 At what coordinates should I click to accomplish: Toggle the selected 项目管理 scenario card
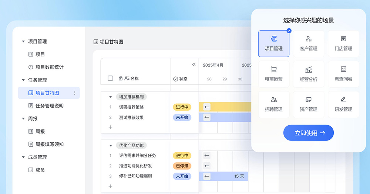[273, 44]
